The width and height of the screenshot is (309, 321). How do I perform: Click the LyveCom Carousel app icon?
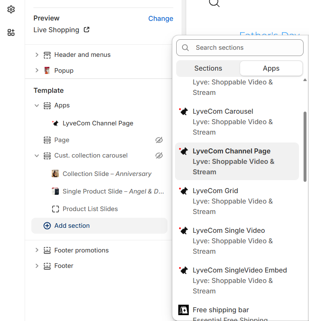tap(183, 112)
